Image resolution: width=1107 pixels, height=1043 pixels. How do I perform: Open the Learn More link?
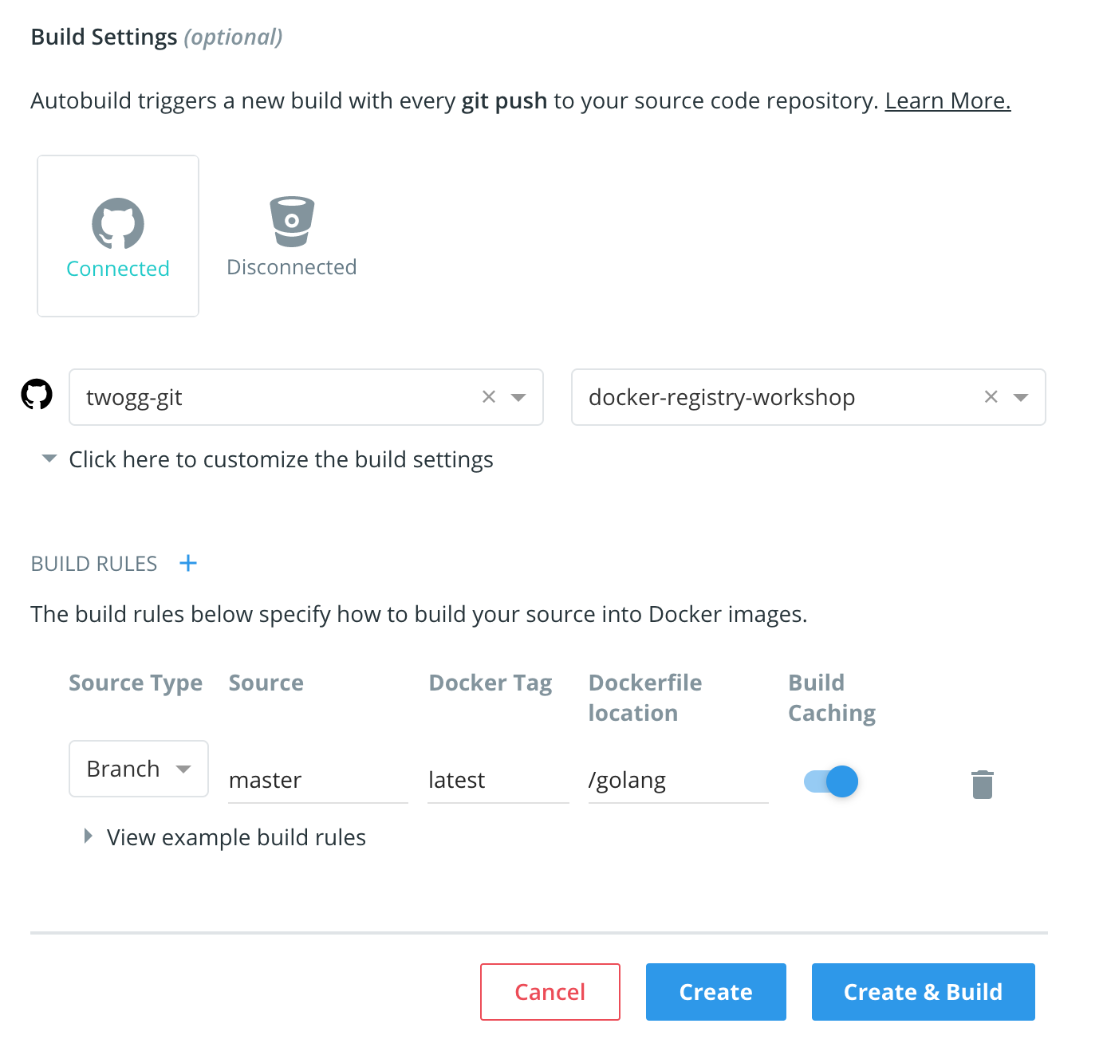pyautogui.click(x=947, y=100)
